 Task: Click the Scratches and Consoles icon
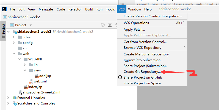coord(15,103)
